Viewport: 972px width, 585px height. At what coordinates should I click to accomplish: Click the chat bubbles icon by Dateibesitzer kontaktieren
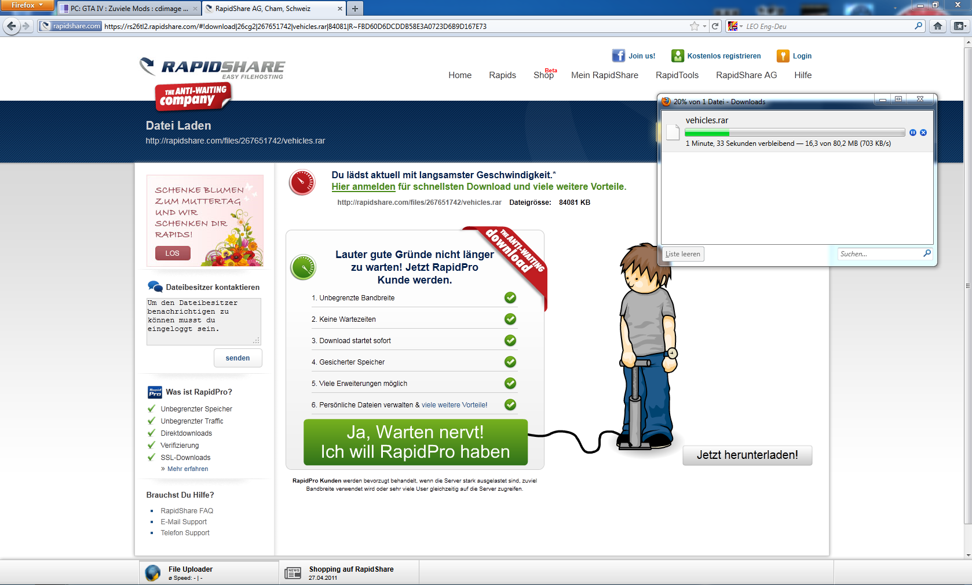pos(155,286)
